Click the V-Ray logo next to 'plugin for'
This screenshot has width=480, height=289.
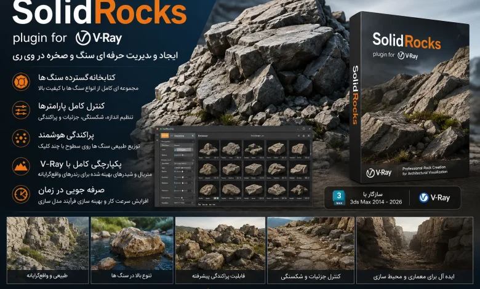tap(99, 38)
